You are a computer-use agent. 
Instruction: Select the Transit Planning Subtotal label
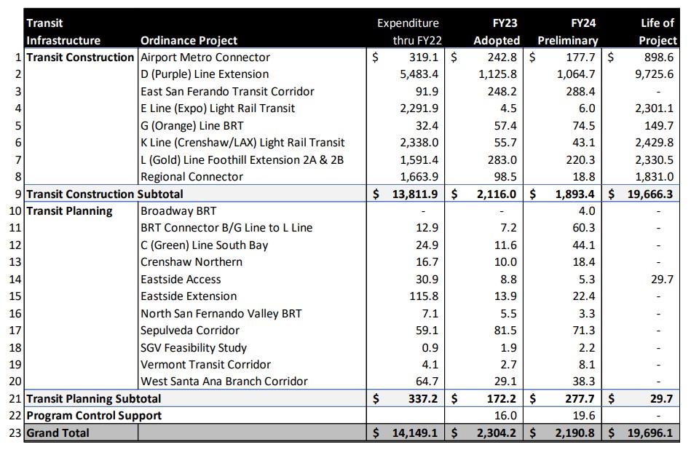coord(94,398)
